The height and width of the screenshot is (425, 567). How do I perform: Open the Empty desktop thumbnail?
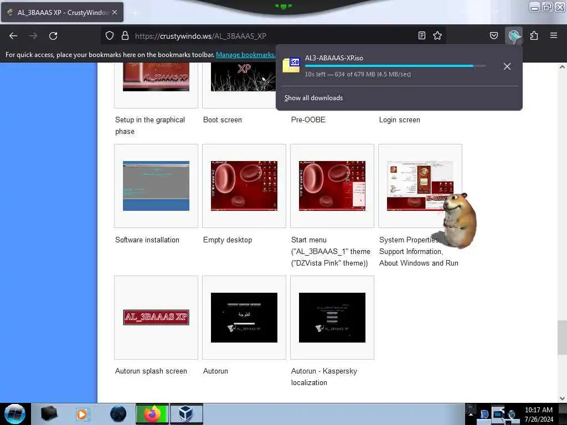point(244,186)
